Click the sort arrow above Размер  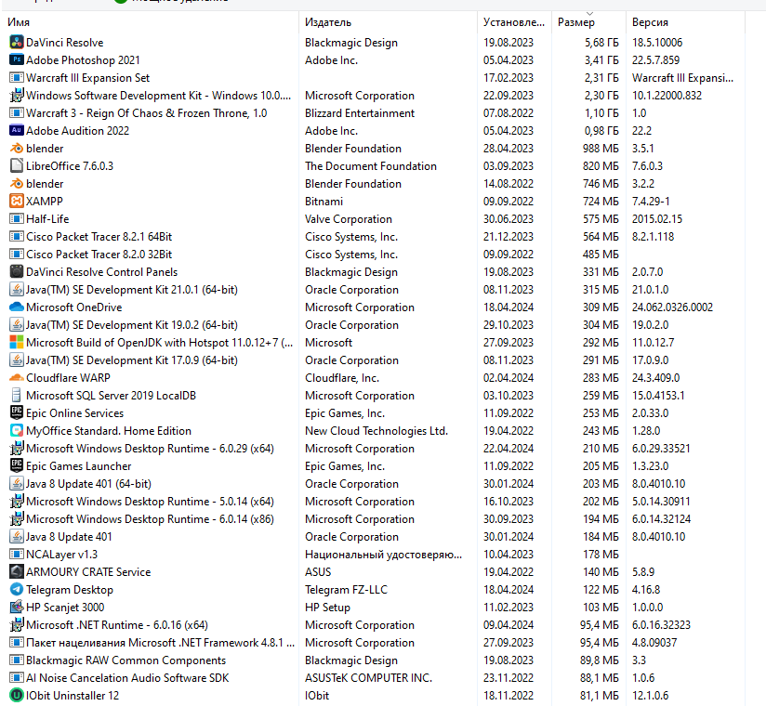[x=589, y=13]
